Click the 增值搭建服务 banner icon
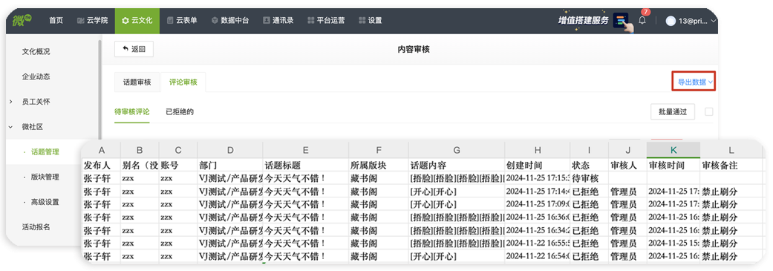Viewport: 773px width, 271px height. (622, 21)
